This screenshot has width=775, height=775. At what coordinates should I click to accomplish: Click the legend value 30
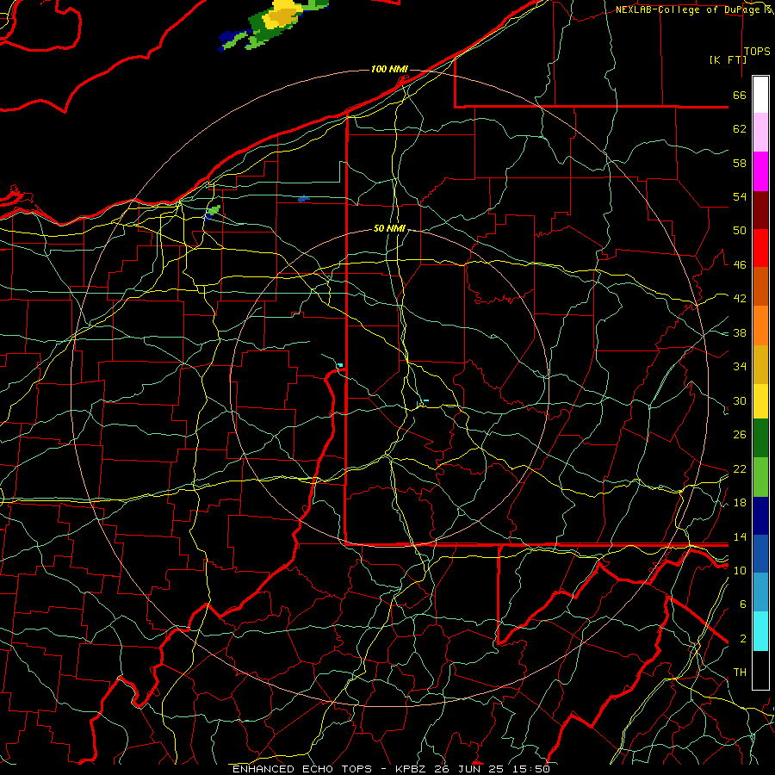tap(740, 400)
